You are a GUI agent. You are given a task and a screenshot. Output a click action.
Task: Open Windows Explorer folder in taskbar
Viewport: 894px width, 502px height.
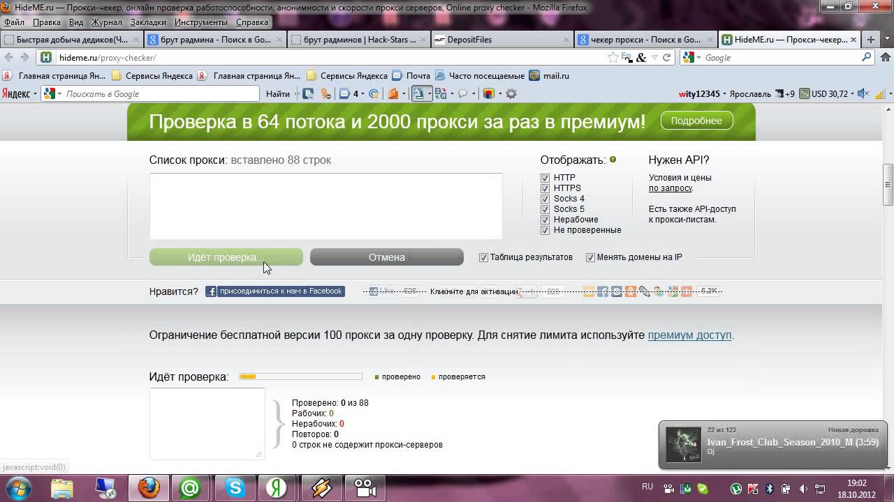pos(61,488)
